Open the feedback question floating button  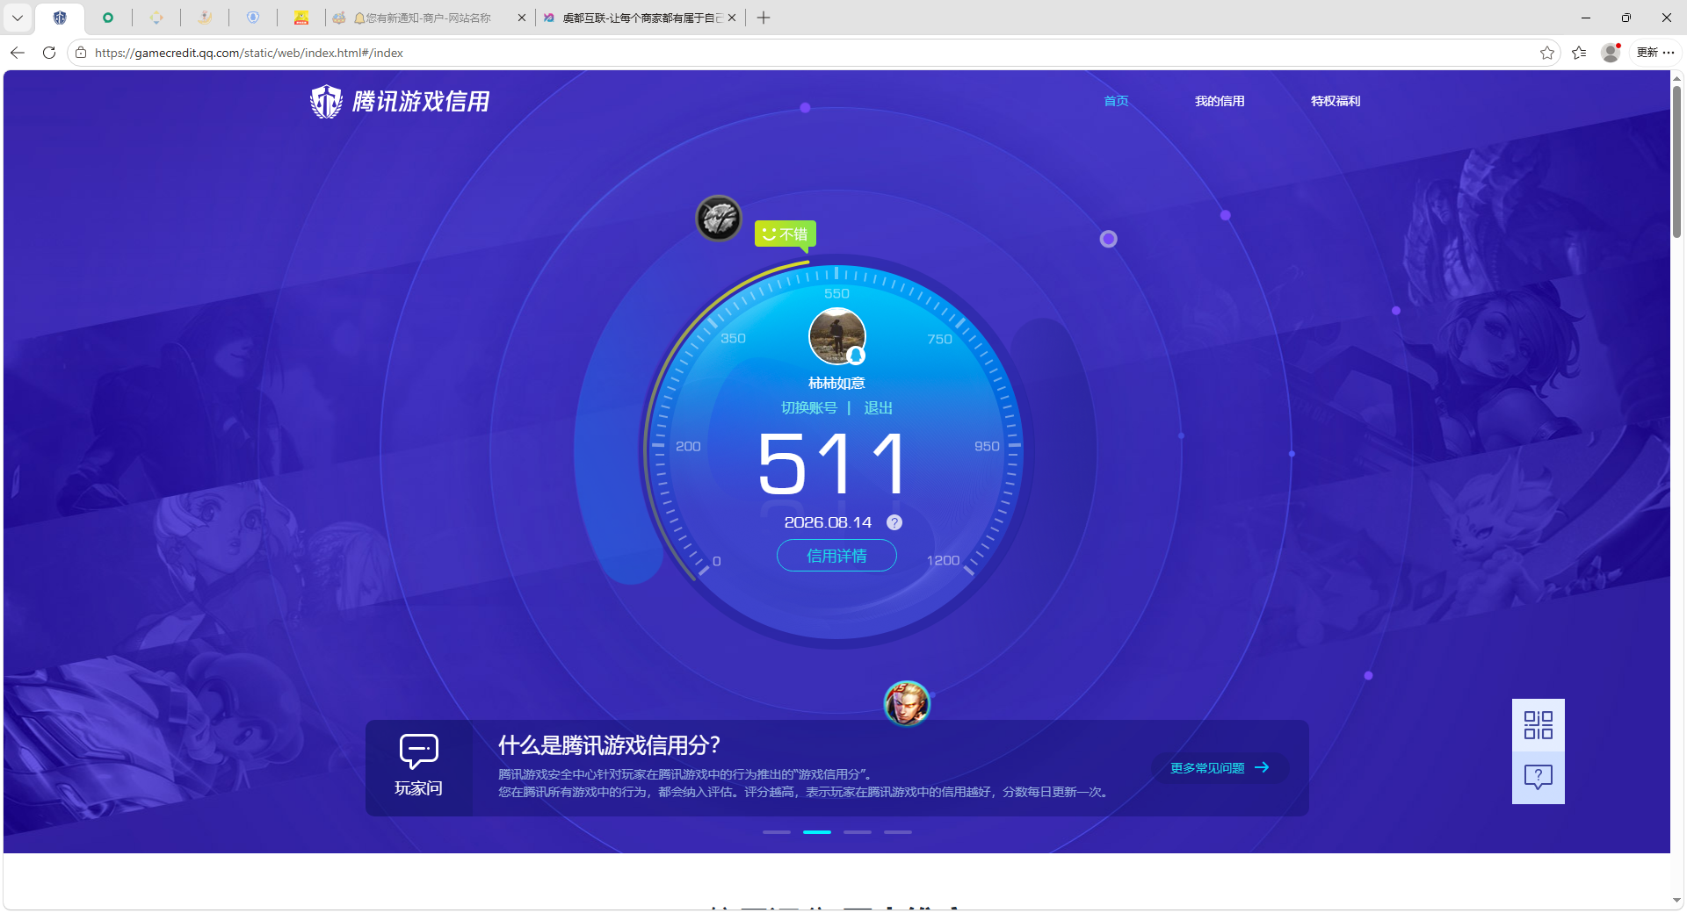pos(1539,778)
